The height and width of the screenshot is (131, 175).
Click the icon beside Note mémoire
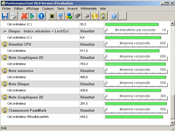[5, 71]
